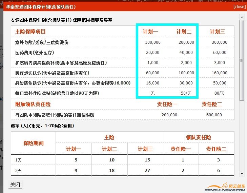
Task: Click the 1,000 value in 计划一 column
Action: point(153,63)
